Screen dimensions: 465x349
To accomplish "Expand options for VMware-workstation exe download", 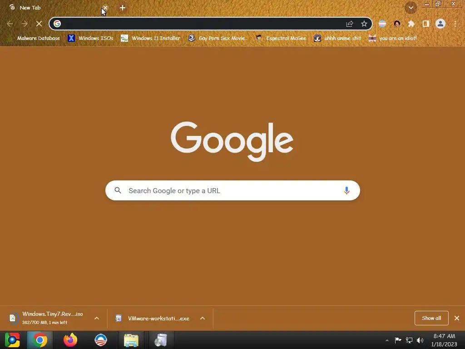I will [203, 318].
